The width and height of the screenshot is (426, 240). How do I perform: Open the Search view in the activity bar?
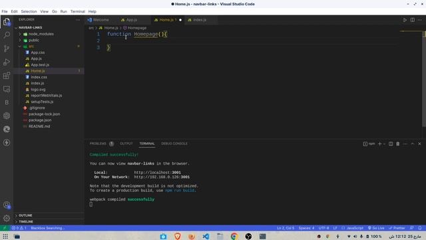pos(7,35)
